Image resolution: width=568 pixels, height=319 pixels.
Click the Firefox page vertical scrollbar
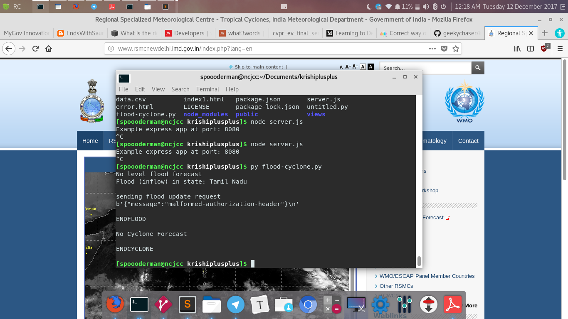click(x=565, y=119)
